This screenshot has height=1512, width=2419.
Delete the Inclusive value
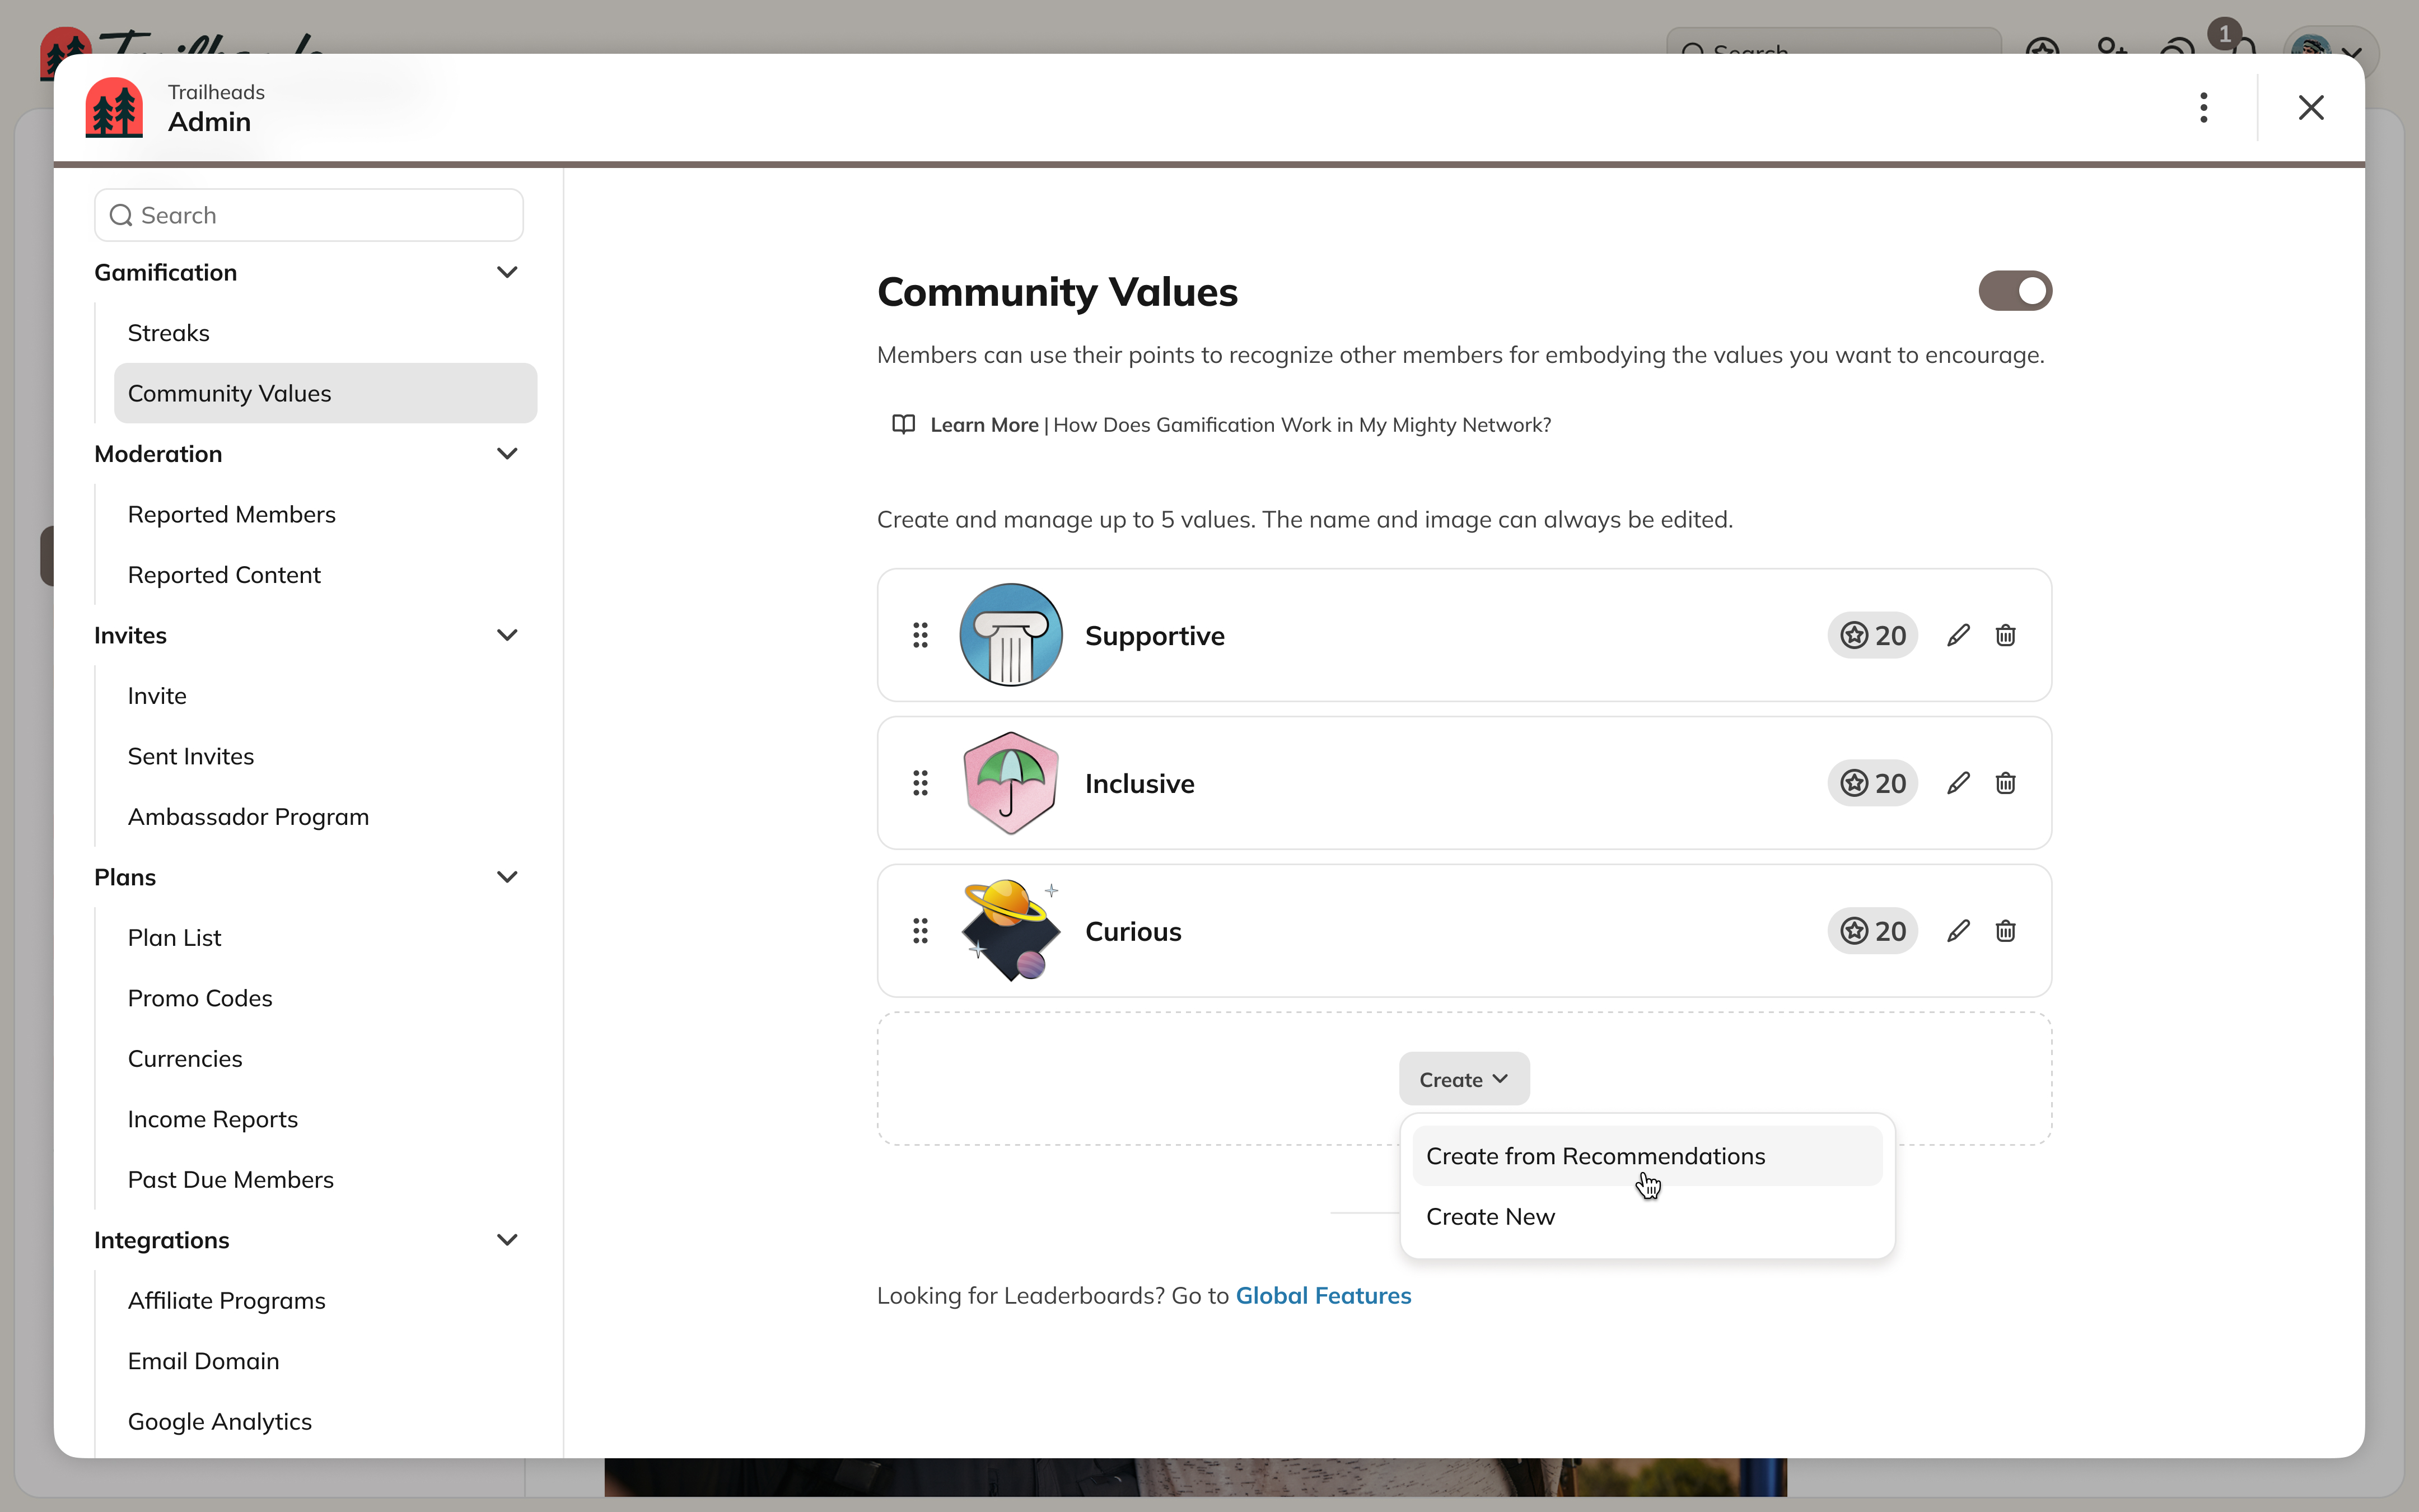(2005, 783)
